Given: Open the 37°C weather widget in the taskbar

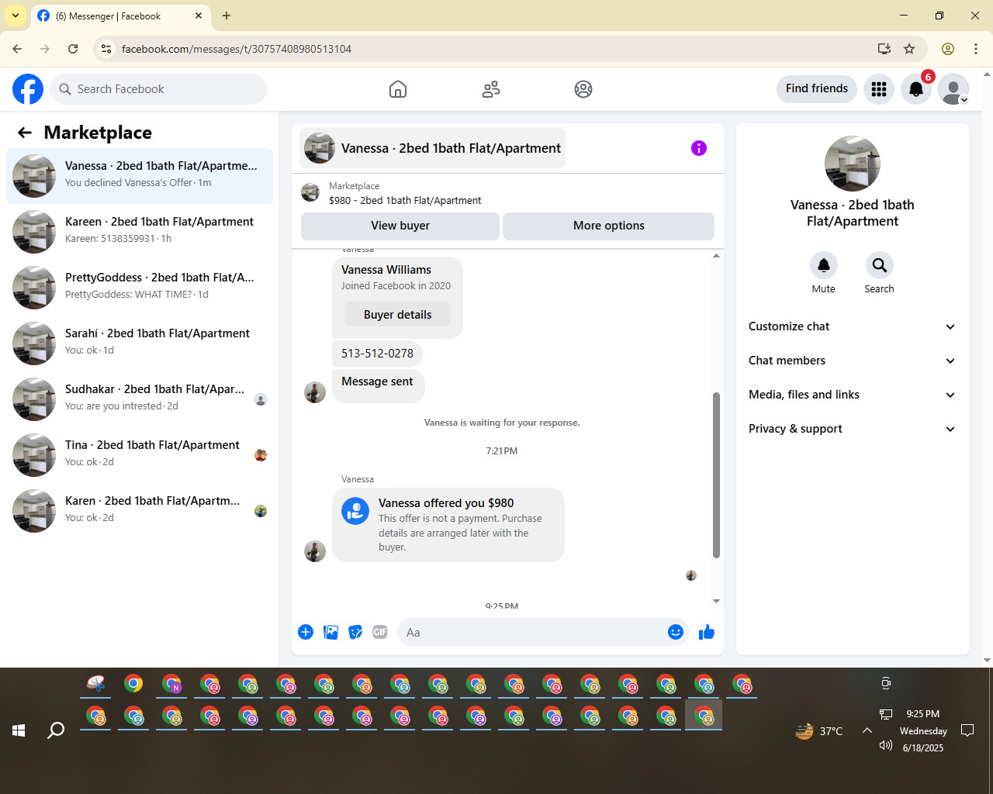Looking at the screenshot, I should [819, 730].
